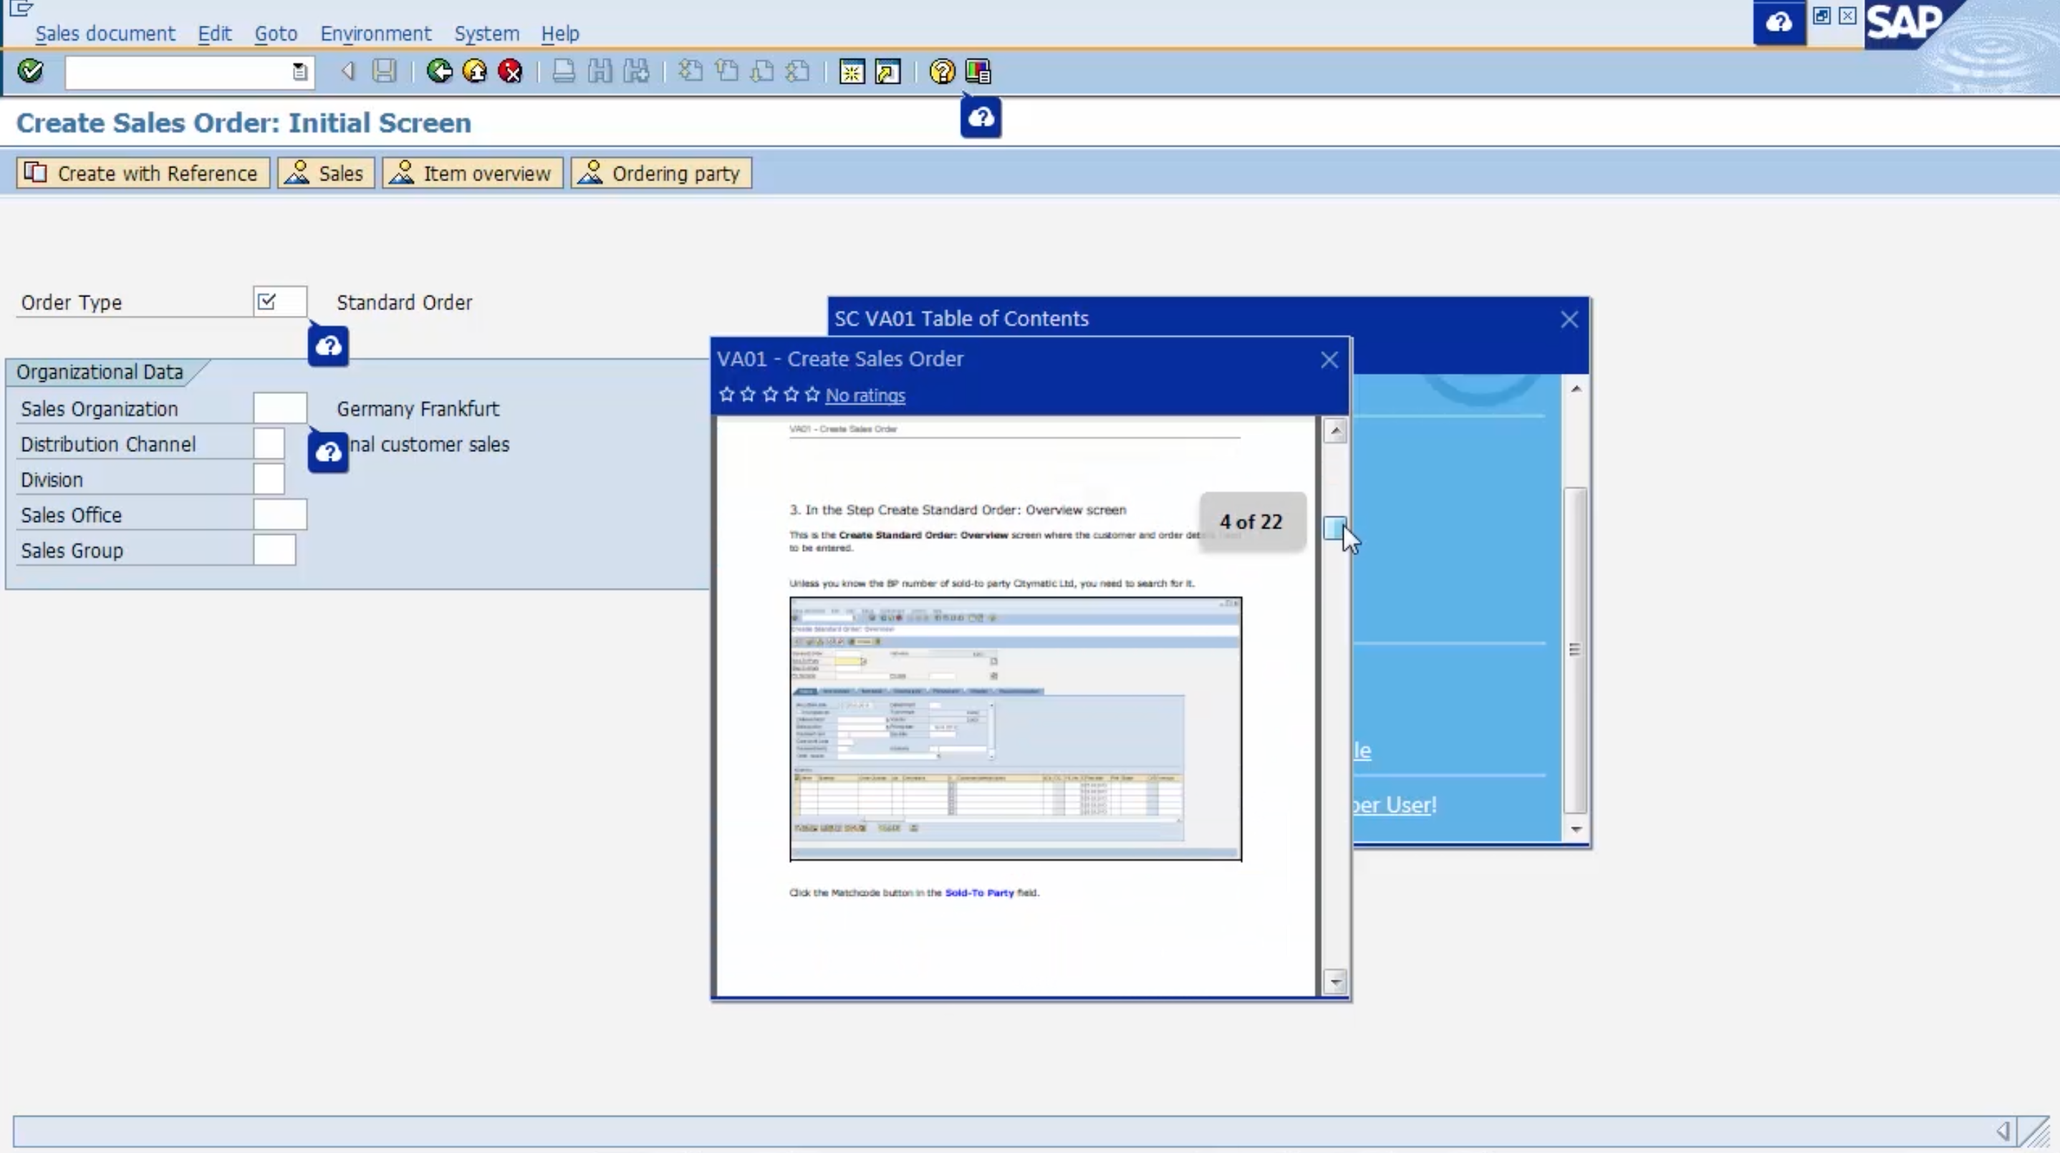Open the Goto menu
This screenshot has height=1153, width=2060.
click(275, 34)
